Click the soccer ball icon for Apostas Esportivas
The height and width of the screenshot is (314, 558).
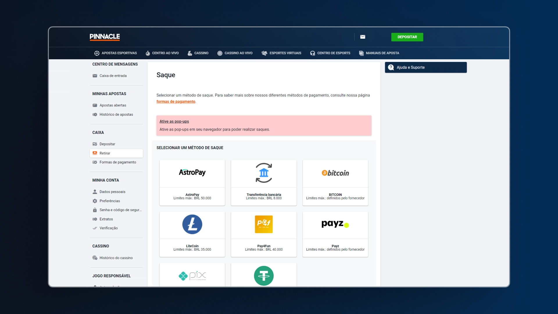97,53
